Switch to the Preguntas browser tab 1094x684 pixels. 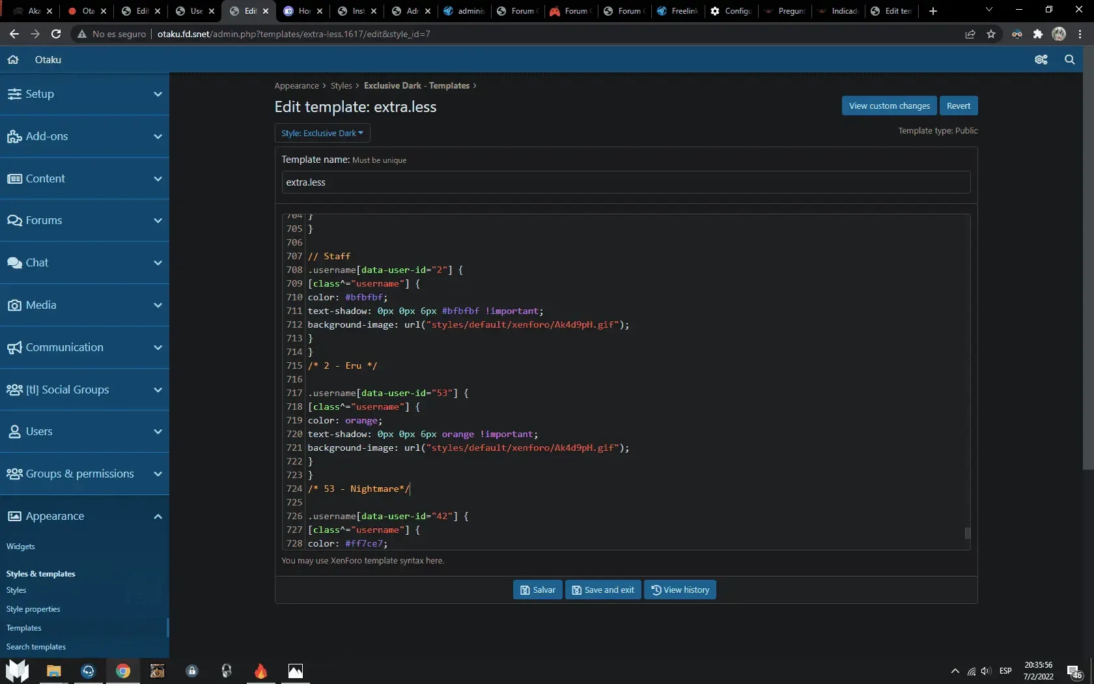[785, 10]
